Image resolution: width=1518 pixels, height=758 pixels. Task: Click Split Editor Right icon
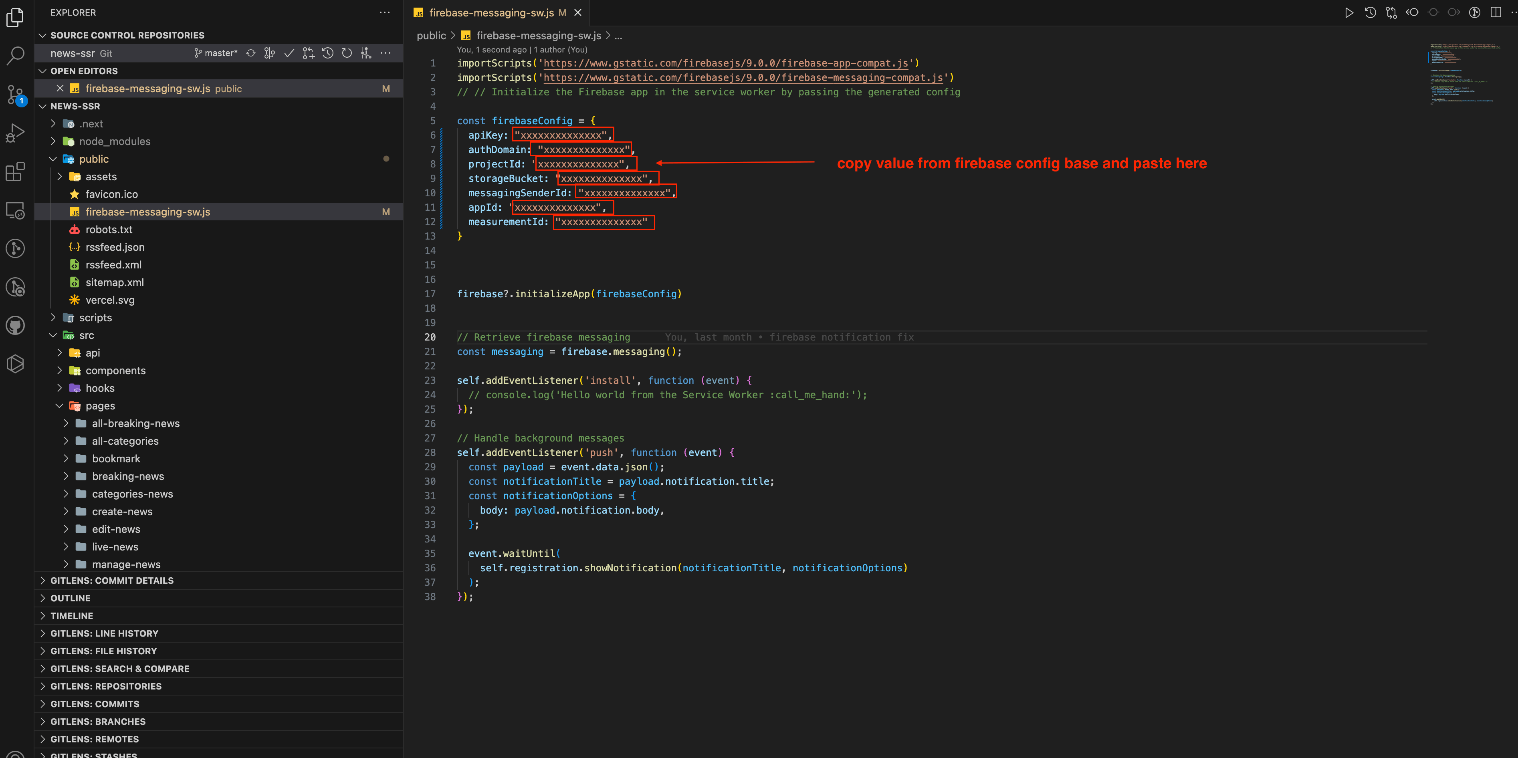point(1496,12)
